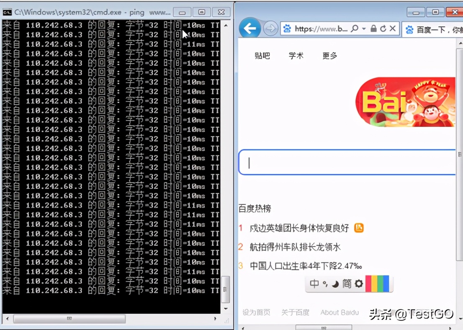
Task: Click the About Baidu link
Action: pyautogui.click(x=339, y=312)
